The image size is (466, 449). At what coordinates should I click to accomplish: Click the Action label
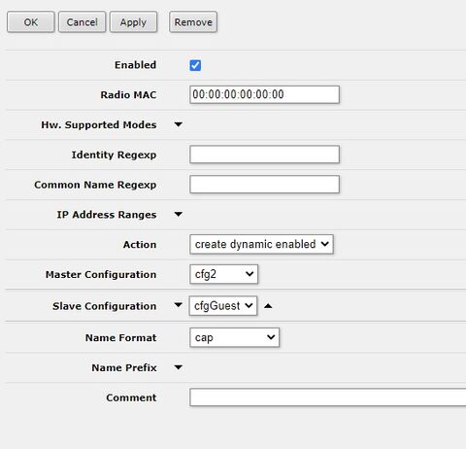pyautogui.click(x=140, y=245)
